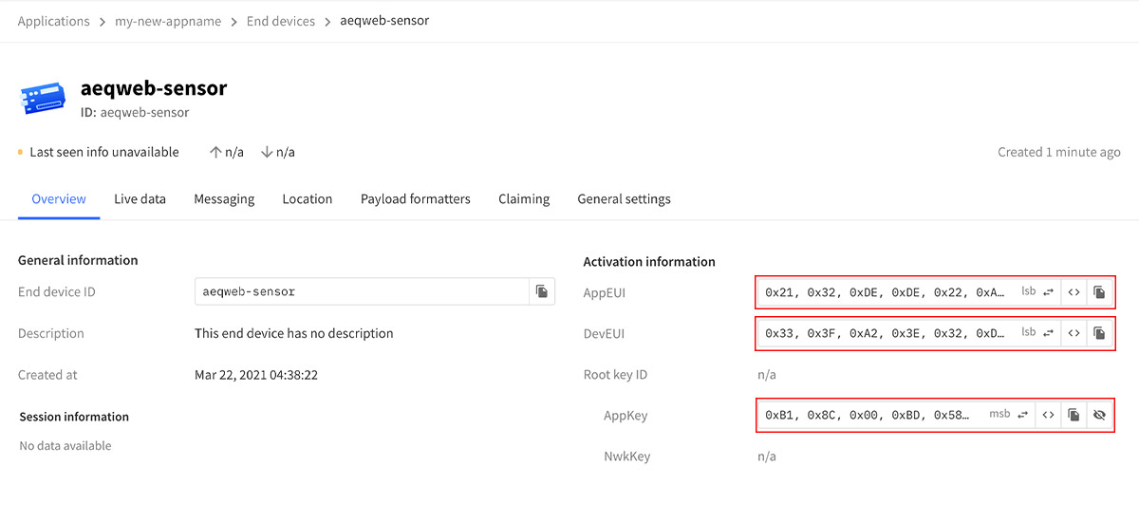Toggle array formatting for AppKey

[x=1048, y=415]
